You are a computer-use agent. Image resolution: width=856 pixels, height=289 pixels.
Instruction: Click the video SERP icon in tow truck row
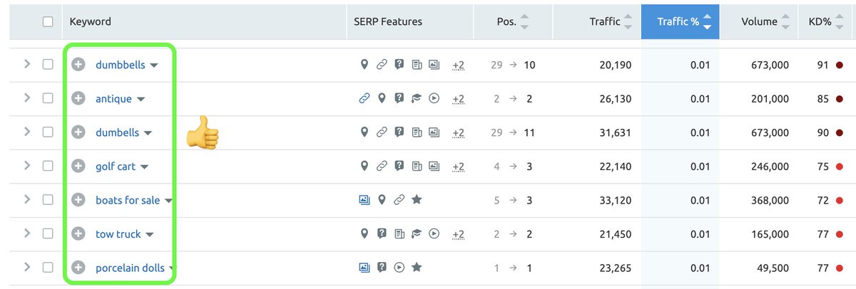coord(434,234)
